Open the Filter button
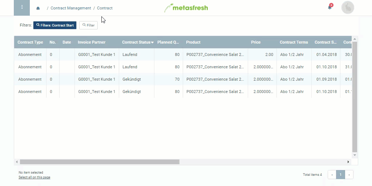 pos(89,25)
